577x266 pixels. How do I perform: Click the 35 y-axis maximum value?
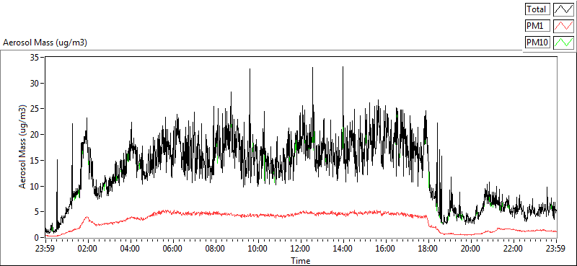[35, 58]
